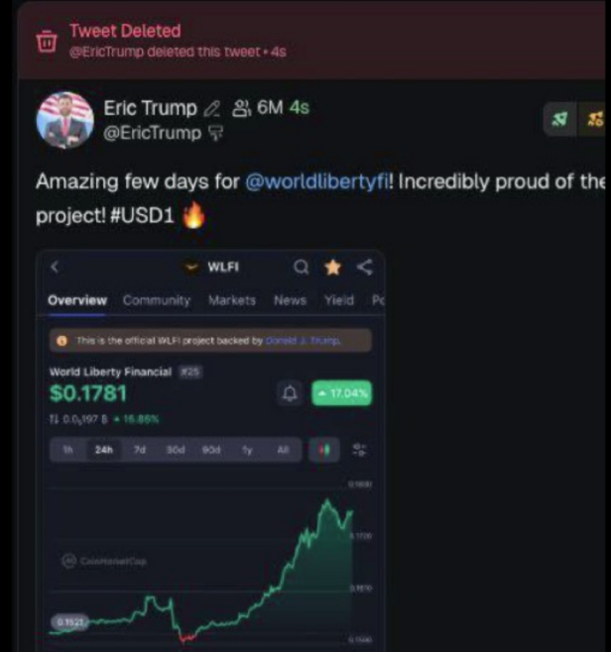Open the News tab
611x652 pixels.
point(290,300)
